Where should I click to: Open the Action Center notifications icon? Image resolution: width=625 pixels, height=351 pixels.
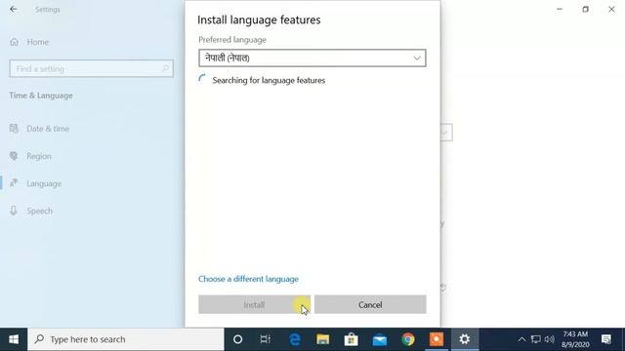click(606, 339)
